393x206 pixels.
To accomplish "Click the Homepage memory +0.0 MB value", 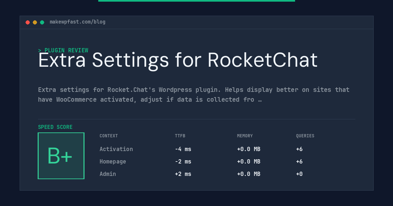I will tap(249, 162).
